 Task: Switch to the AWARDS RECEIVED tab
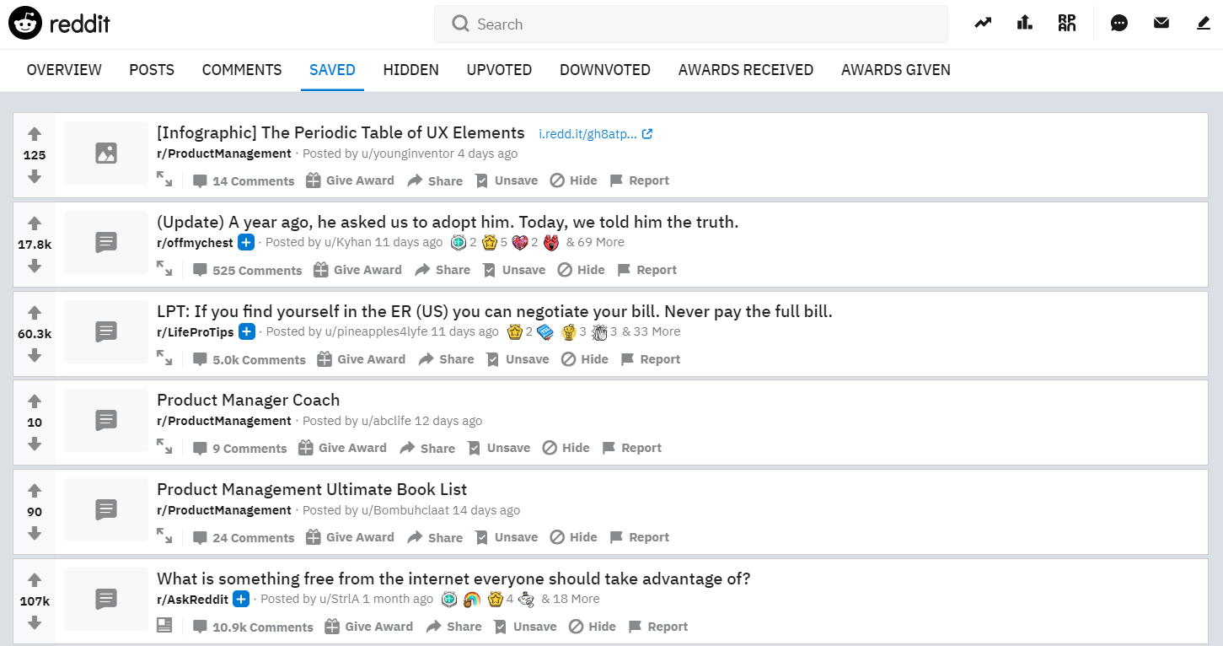746,70
